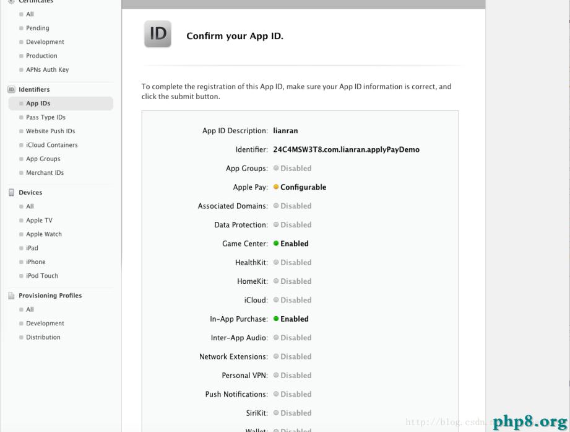Click the HomeKit Disabled status dot

(276, 281)
